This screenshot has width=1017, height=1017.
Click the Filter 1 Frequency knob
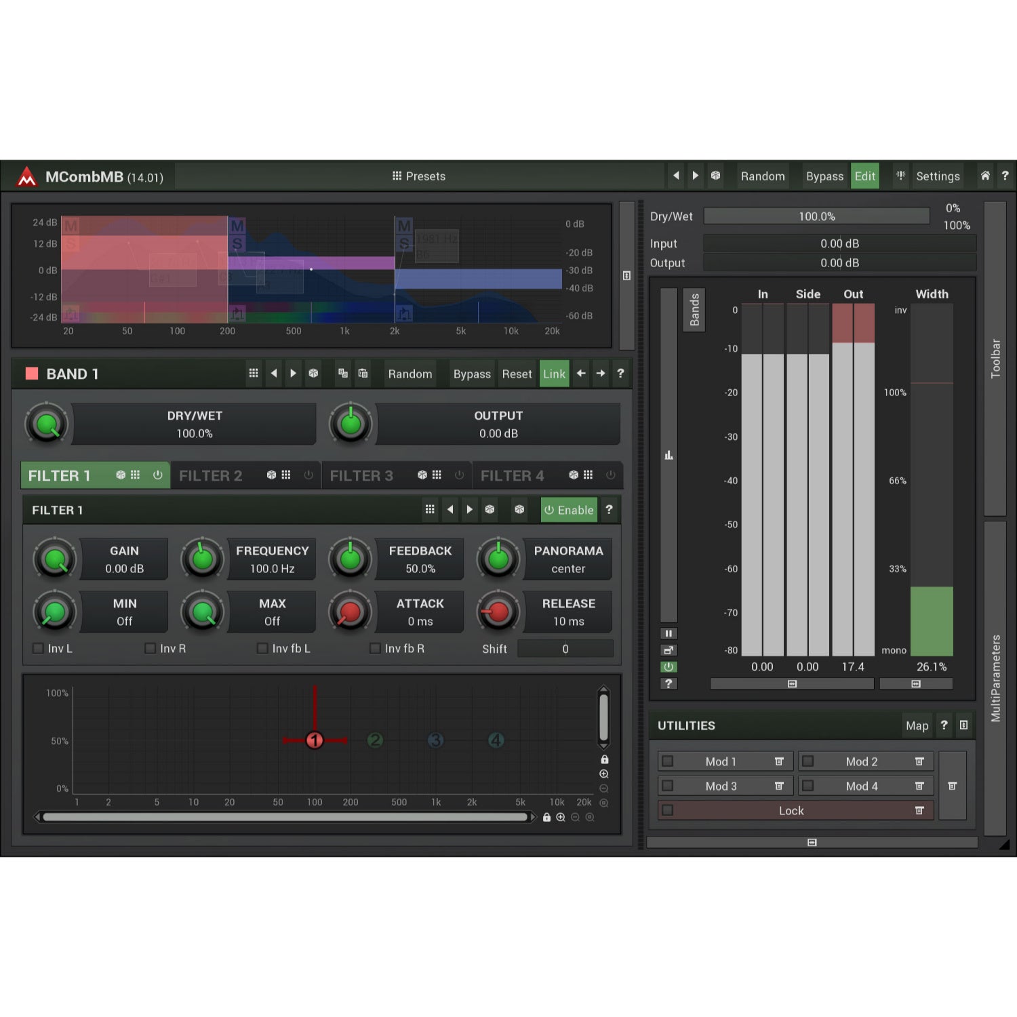pyautogui.click(x=202, y=559)
